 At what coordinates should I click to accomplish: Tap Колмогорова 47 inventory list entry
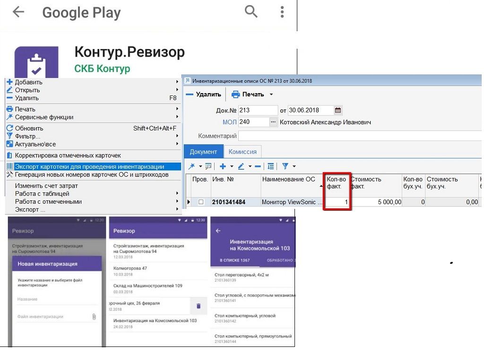[x=158, y=271]
